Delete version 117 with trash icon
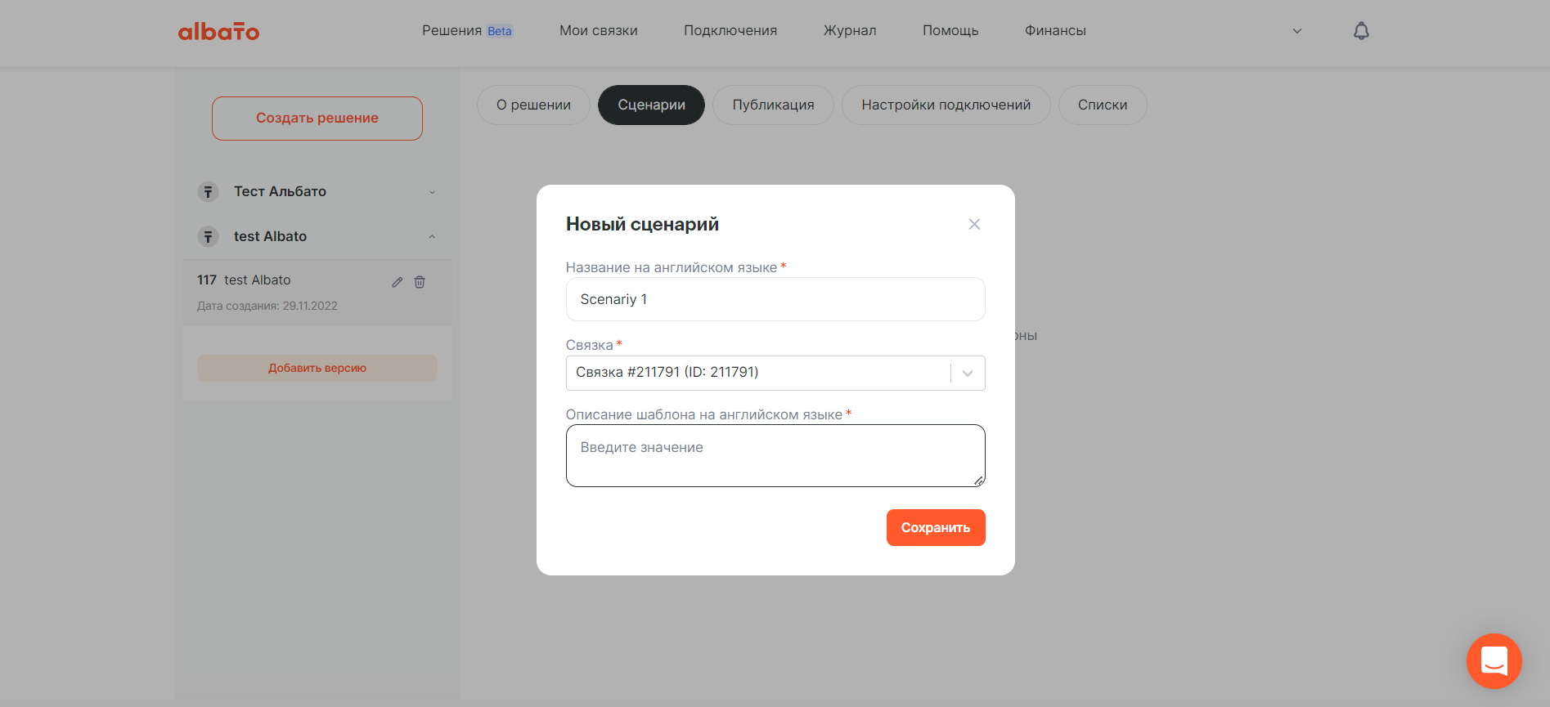The height and width of the screenshot is (707, 1550). pyautogui.click(x=420, y=282)
